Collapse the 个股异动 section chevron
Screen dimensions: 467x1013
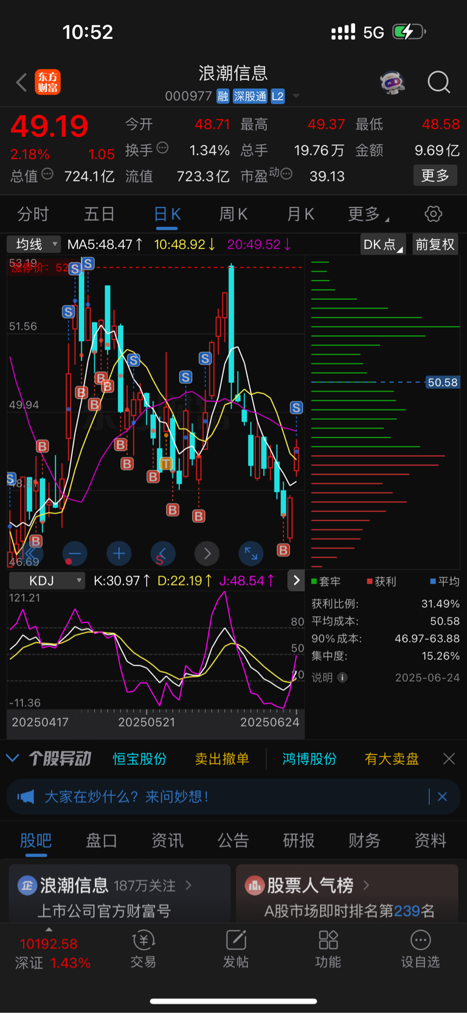coord(12,758)
